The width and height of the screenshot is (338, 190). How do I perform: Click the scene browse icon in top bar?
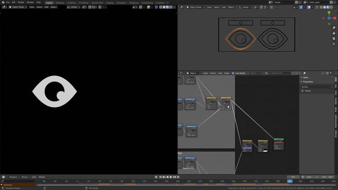(x=270, y=2)
